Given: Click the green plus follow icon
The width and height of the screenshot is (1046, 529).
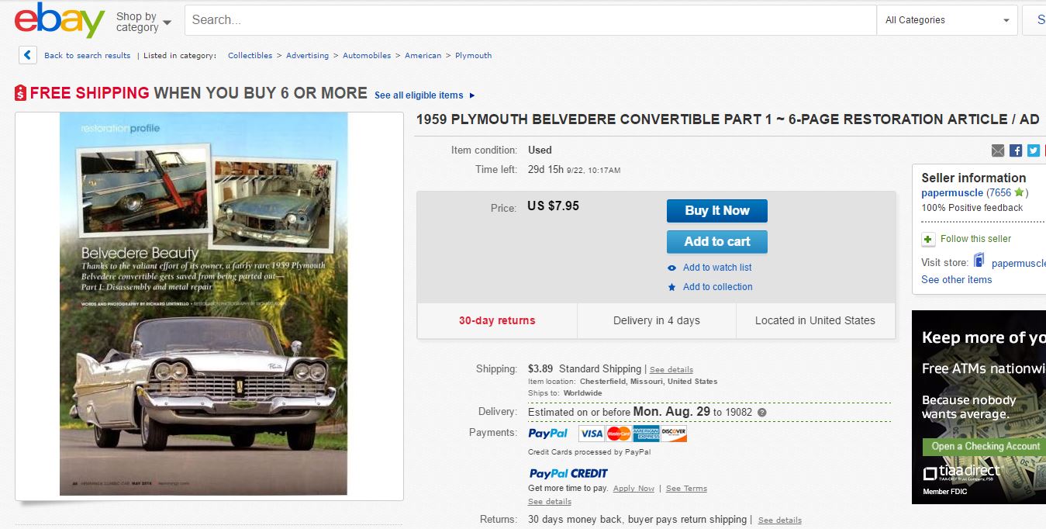Looking at the screenshot, I should pyautogui.click(x=928, y=239).
